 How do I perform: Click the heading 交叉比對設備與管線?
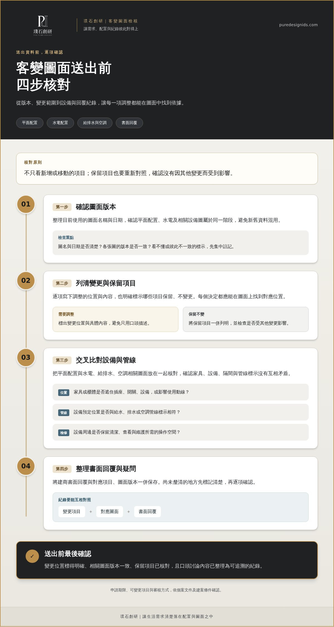click(106, 360)
